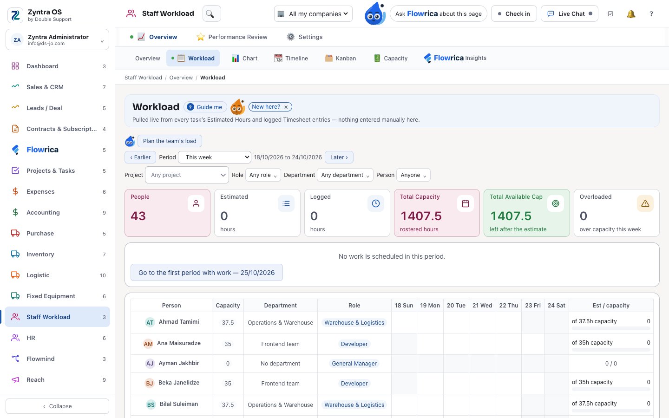
Task: Open the Period dropdown set to This week
Action: pyautogui.click(x=215, y=157)
